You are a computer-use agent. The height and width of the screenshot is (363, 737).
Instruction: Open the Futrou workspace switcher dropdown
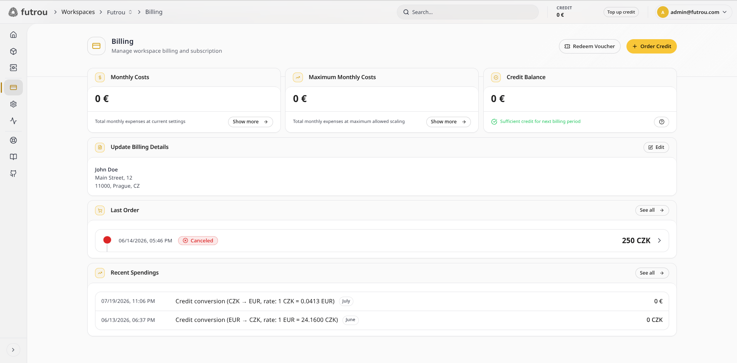tap(120, 12)
